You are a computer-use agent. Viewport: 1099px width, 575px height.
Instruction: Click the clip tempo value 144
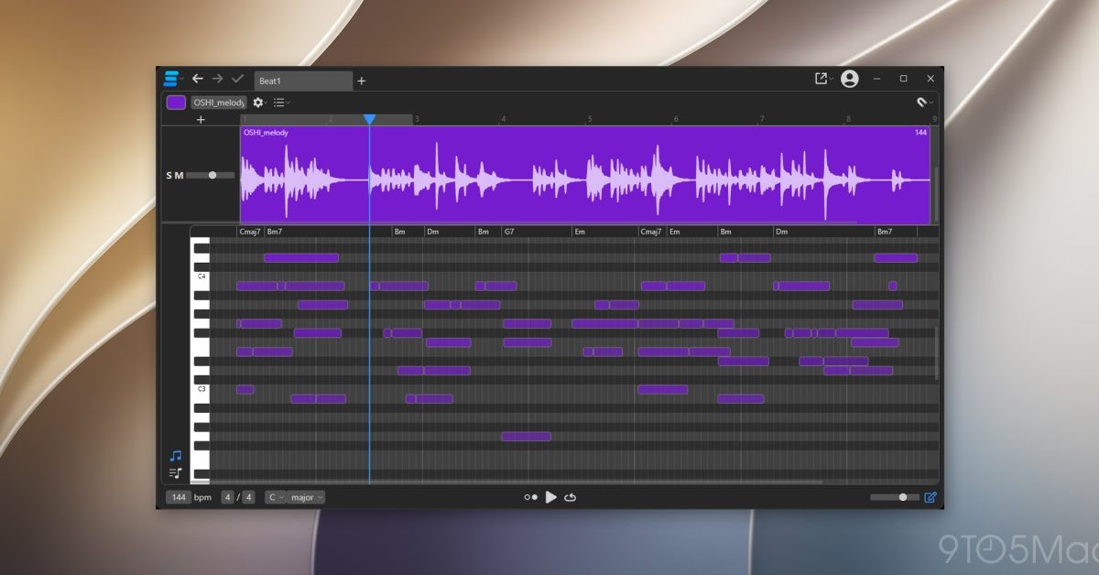pos(920,133)
